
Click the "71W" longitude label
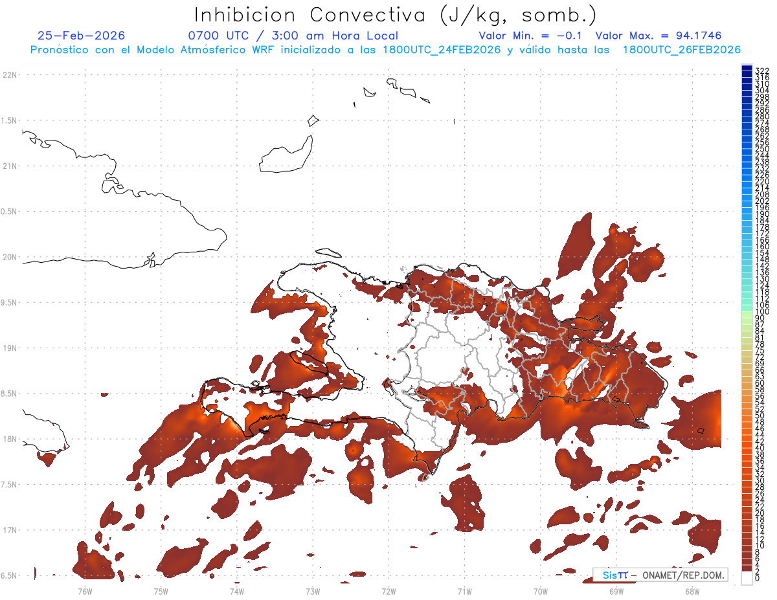pos(464,591)
